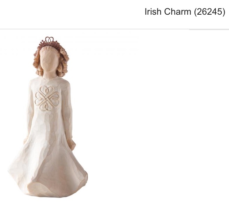Click the word "Charm" in the heading

tap(178, 12)
